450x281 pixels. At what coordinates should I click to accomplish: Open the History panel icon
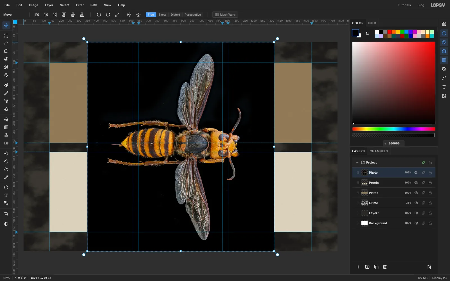444,69
